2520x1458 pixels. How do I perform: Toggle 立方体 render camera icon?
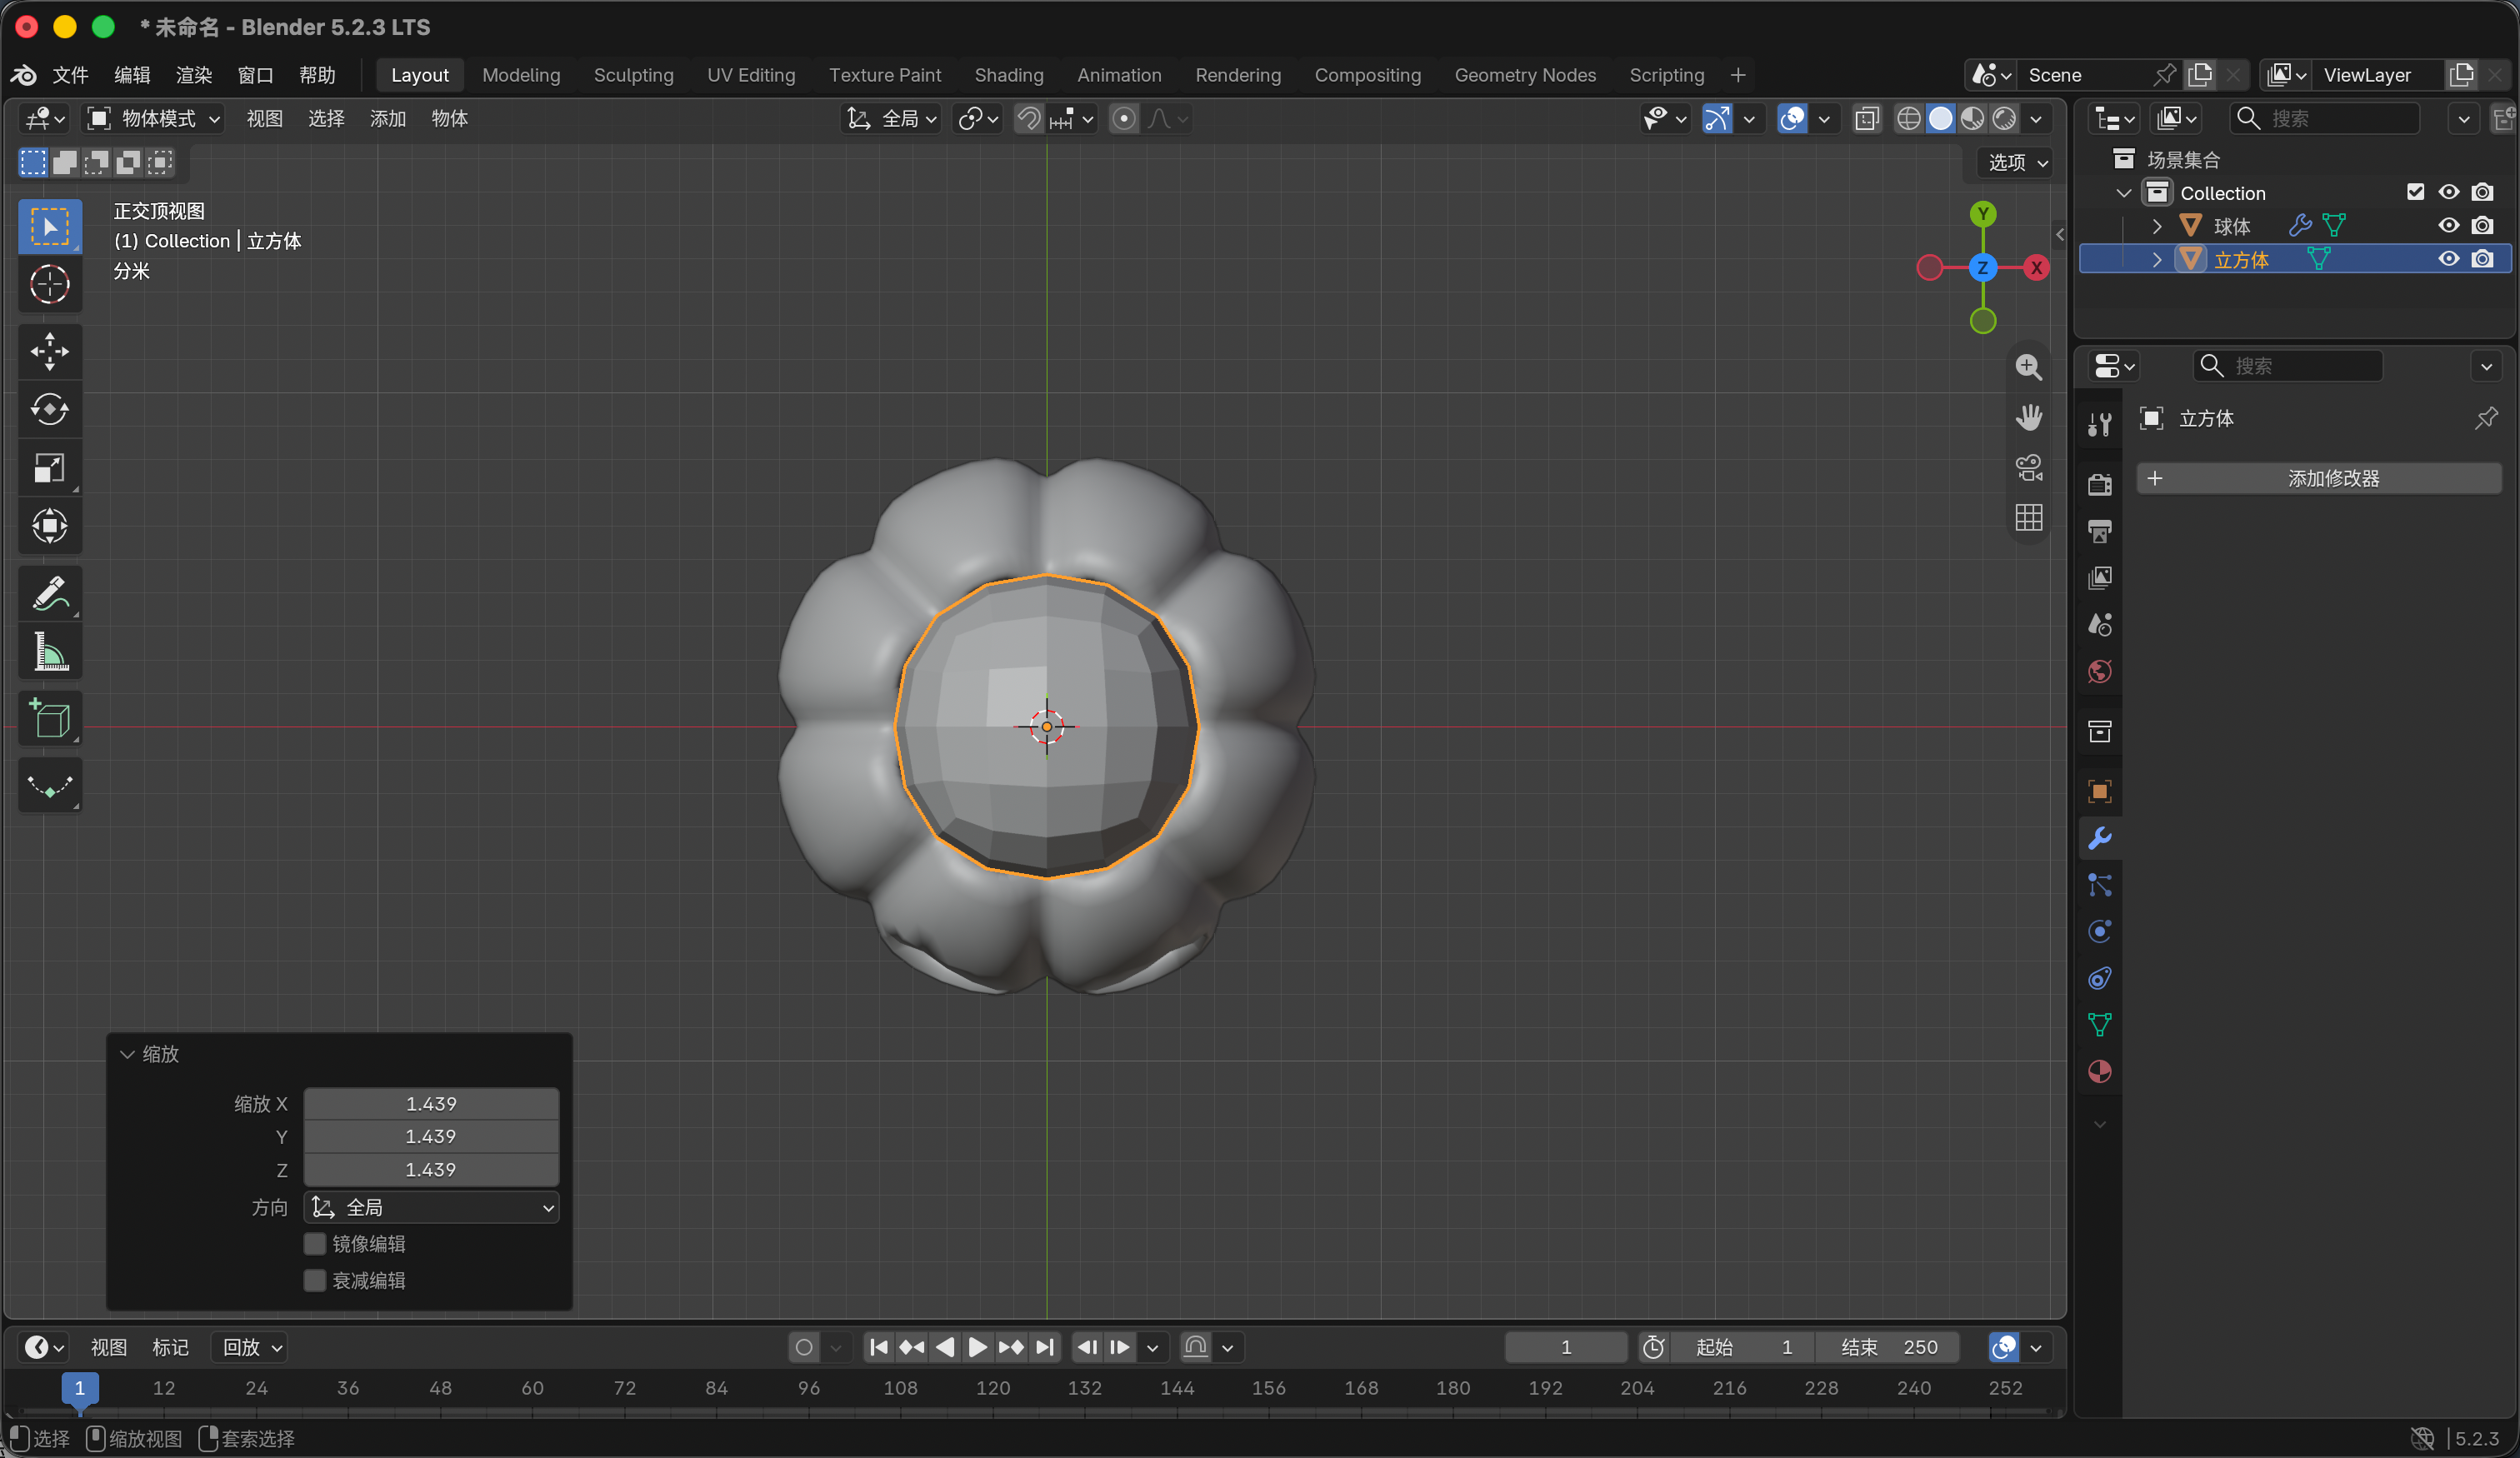tap(2483, 259)
